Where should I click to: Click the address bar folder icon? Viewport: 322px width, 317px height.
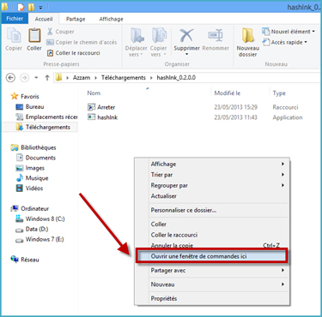pyautogui.click(x=58, y=77)
